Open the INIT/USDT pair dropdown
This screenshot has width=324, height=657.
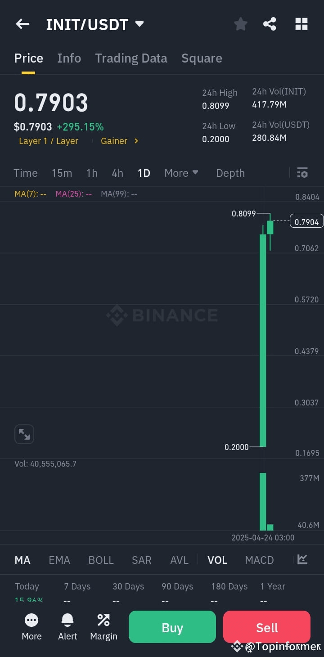(139, 23)
